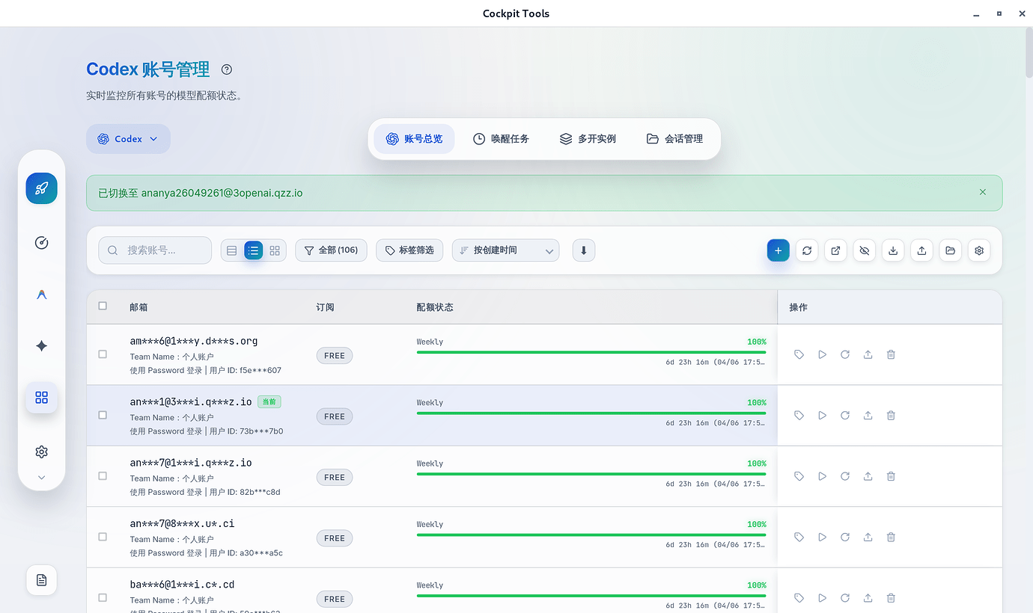Screen dimensions: 1033x613
Task: Select checkbox for an***7@8***x.u*.ci
Action: tap(103, 537)
